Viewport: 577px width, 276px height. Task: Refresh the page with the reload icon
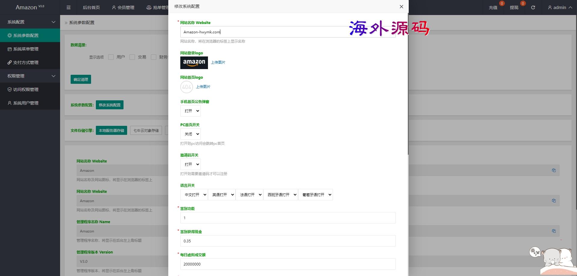[x=533, y=8]
